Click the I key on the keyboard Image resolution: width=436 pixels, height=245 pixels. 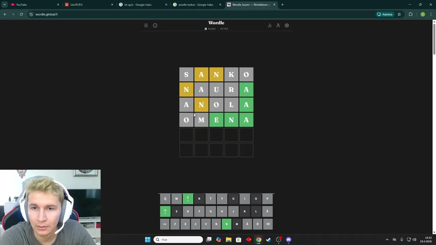point(245,199)
